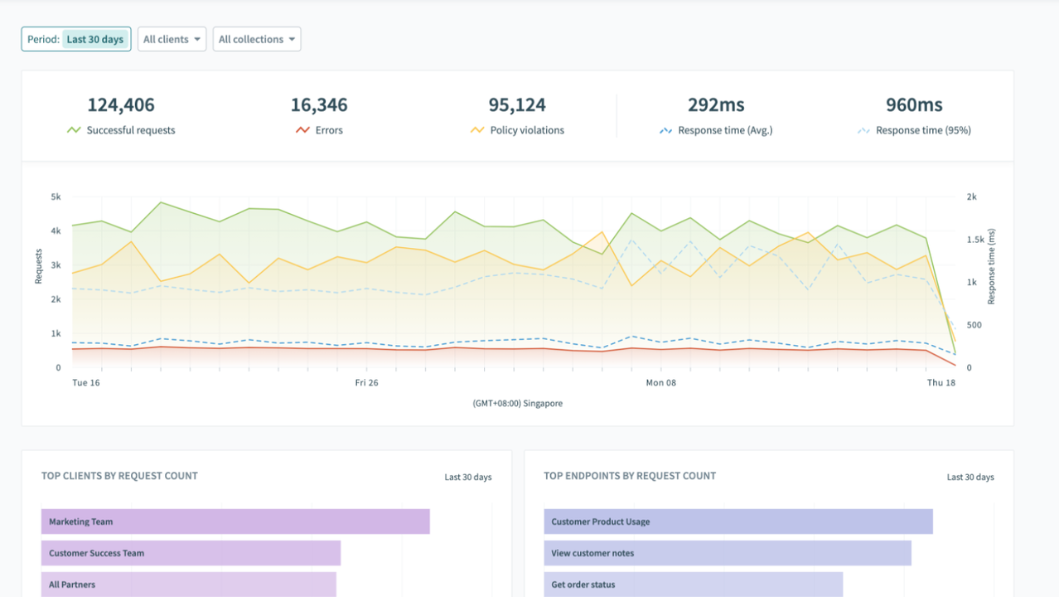Open the View customer notes endpoint bar

[x=727, y=553]
